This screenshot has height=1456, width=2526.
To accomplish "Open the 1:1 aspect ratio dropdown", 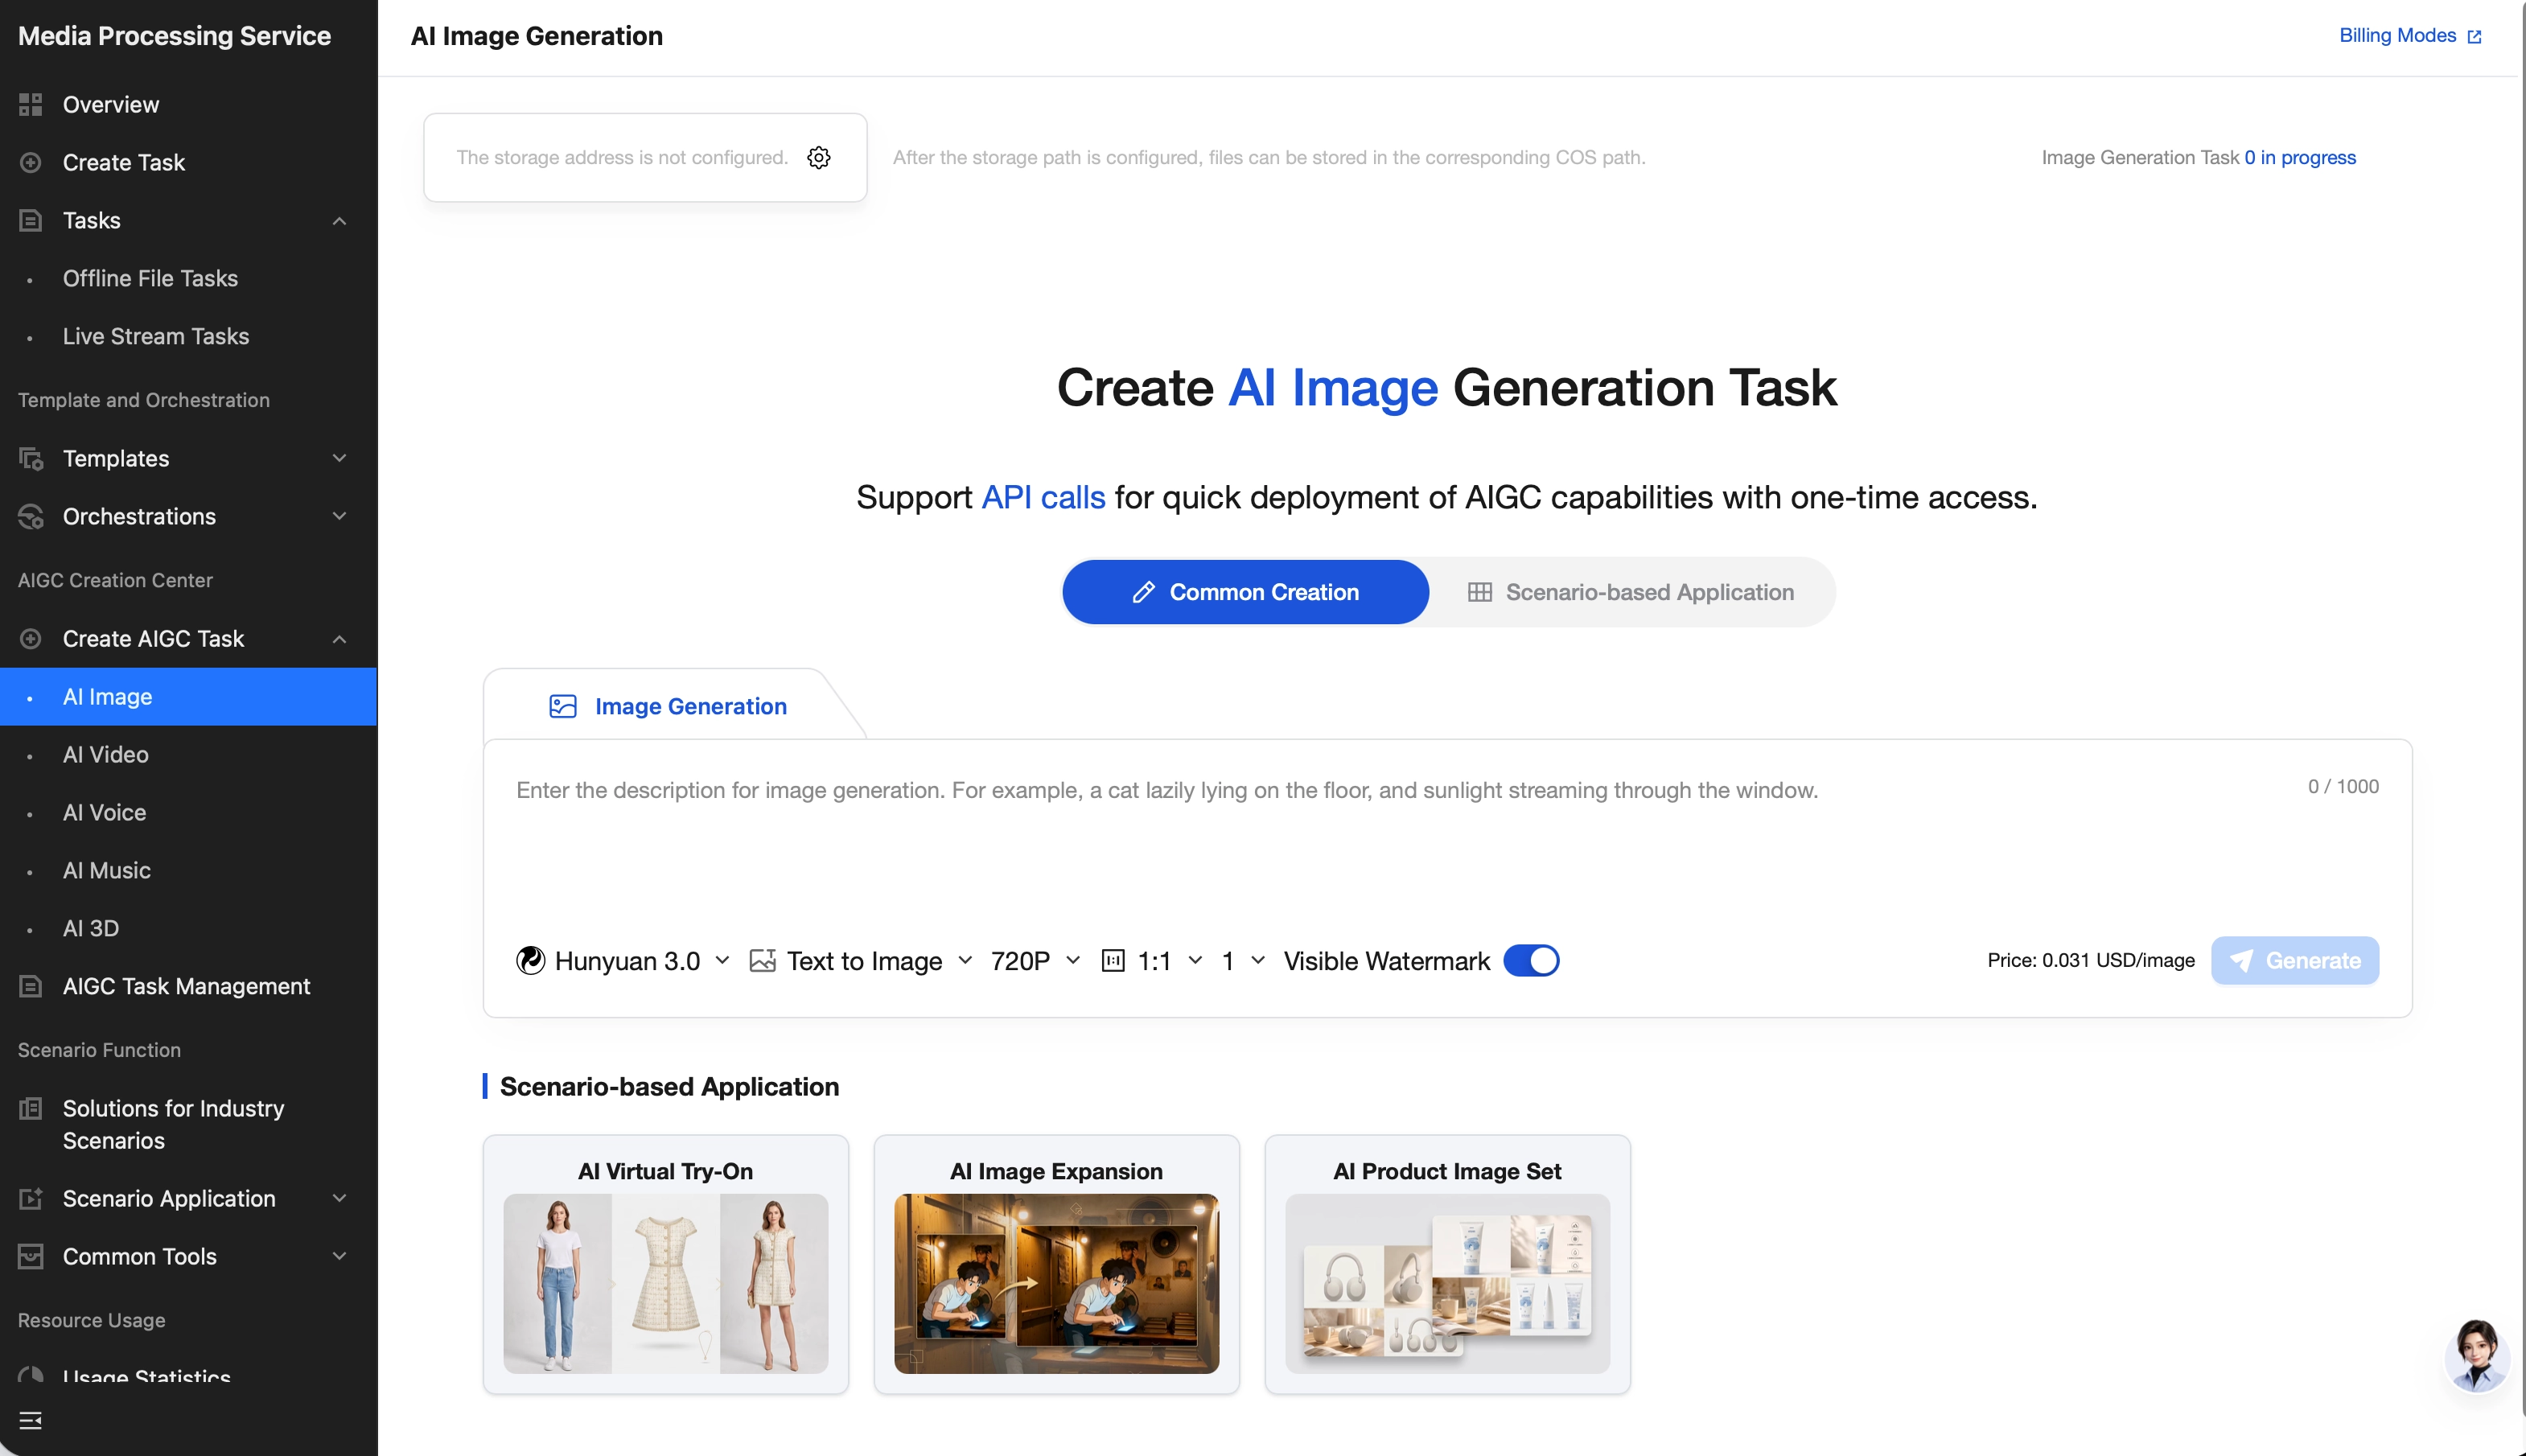I will click(1151, 960).
